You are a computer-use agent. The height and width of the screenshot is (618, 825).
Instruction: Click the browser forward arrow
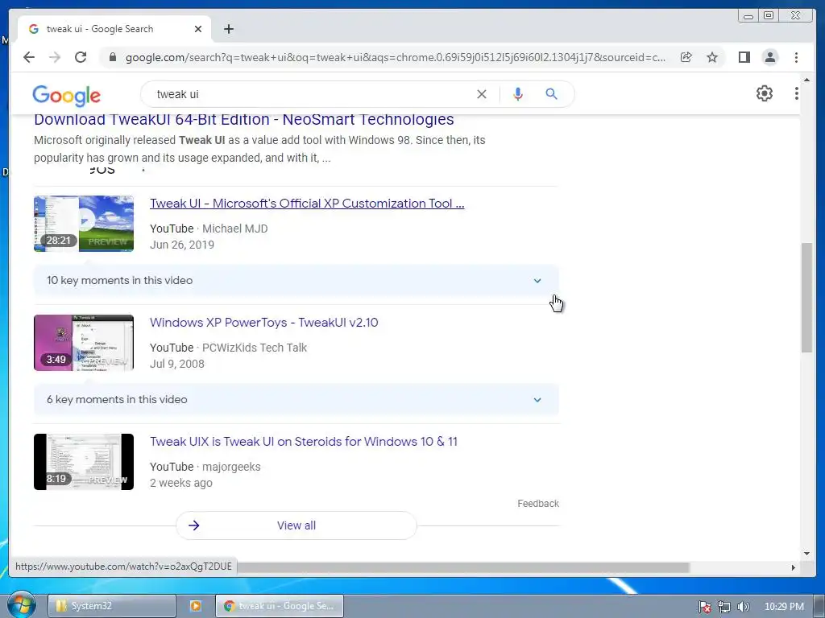55,57
